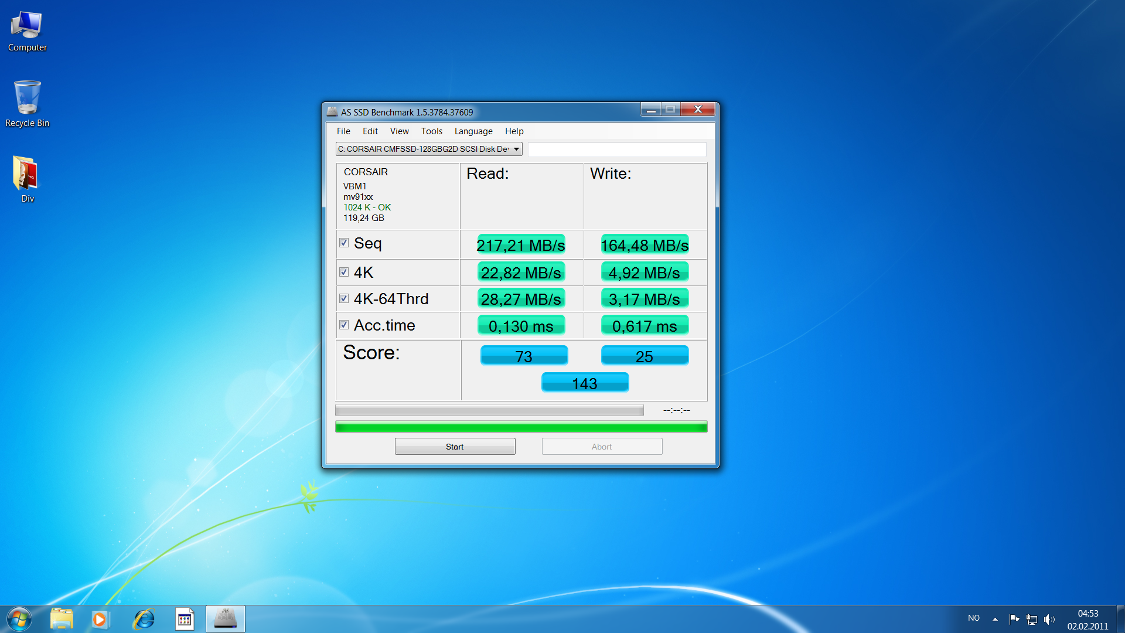Show hidden system tray icons

(x=995, y=619)
